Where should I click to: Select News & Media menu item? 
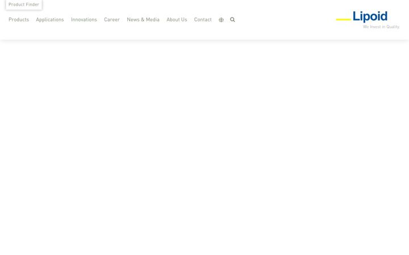[143, 20]
